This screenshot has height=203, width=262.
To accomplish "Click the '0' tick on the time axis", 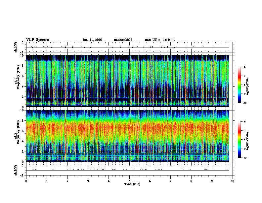I will [x=26, y=181].
